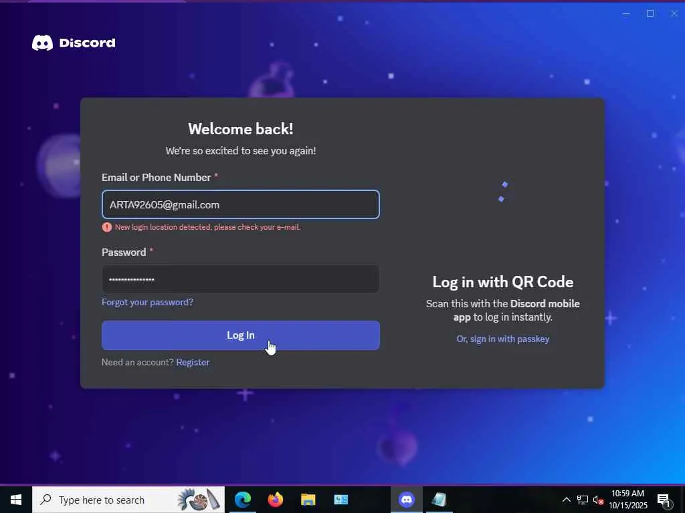The width and height of the screenshot is (685, 513).
Task: Click into the Password field
Action: 241,279
